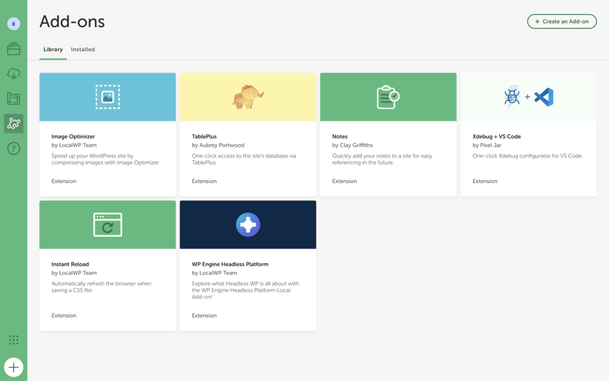Click the 'by Clay Griffiths' author text

352,145
